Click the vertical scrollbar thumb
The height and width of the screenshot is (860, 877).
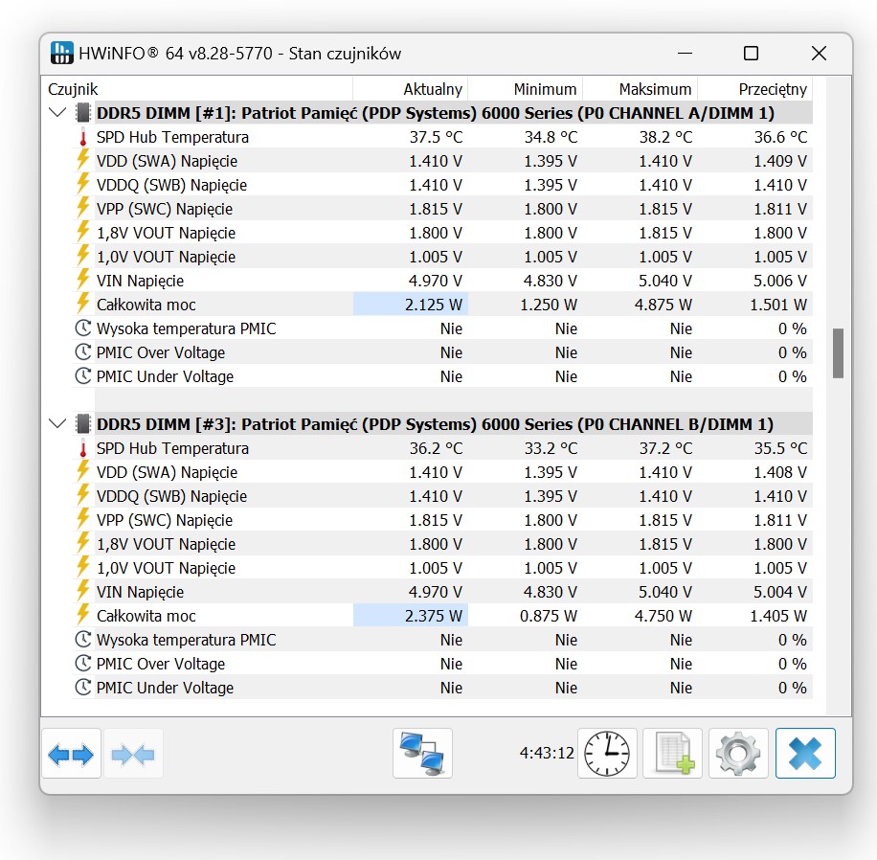click(838, 353)
